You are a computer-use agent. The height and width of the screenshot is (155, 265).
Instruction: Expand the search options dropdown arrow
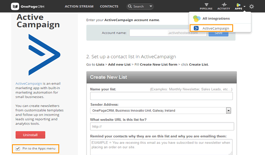coord(151,7)
